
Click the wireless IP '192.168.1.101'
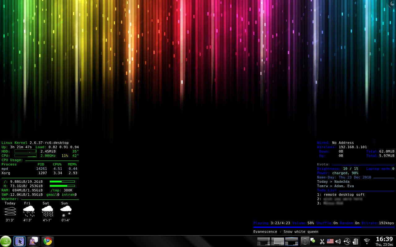tap(353, 147)
